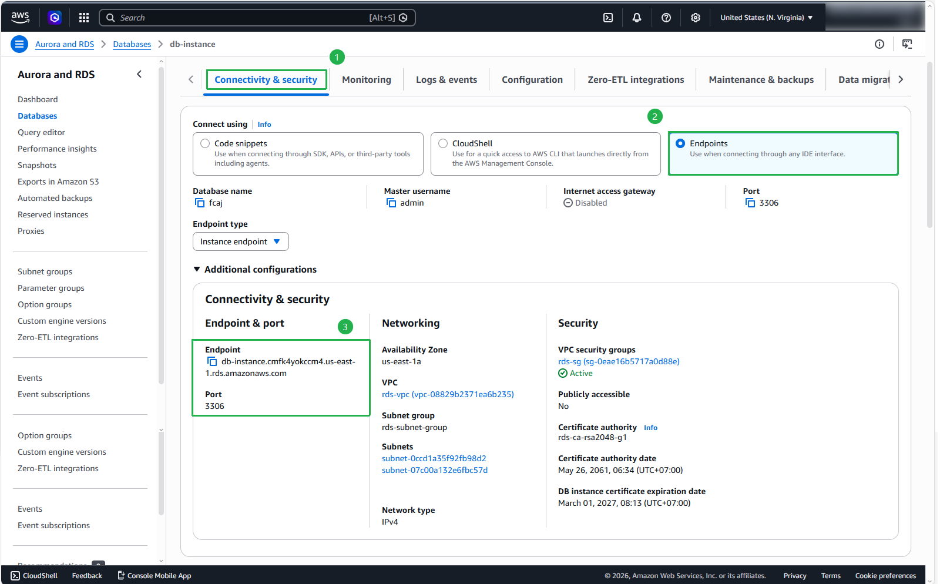Open Performance insights in sidebar
This screenshot has height=584, width=940.
[57, 149]
